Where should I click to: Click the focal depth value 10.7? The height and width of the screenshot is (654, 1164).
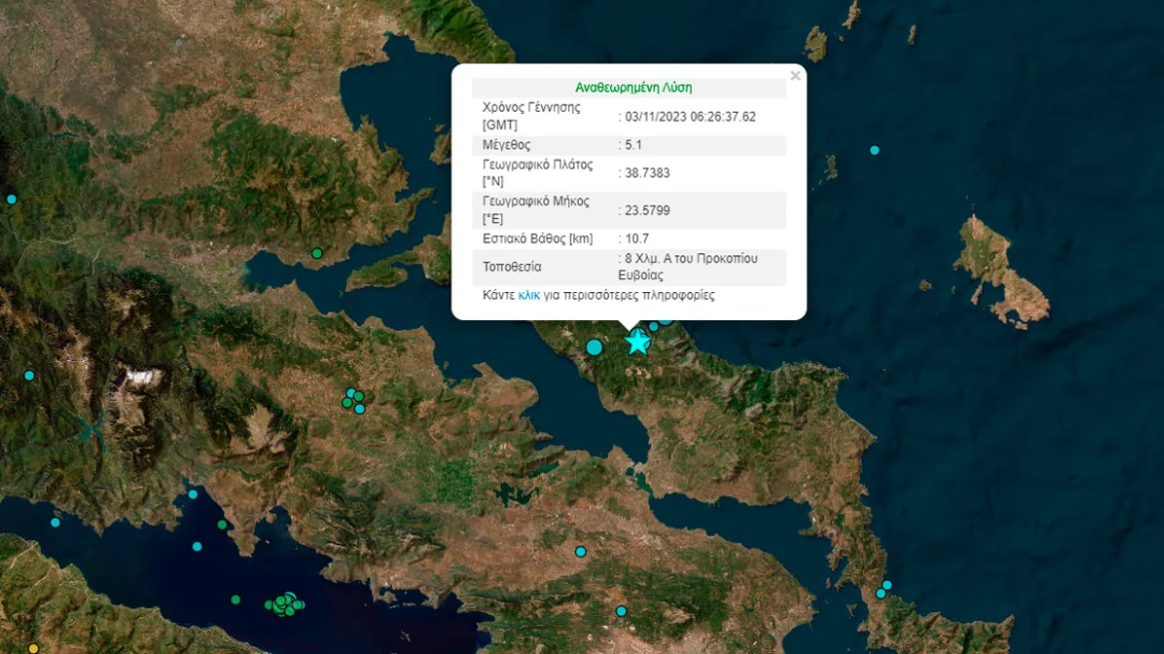tap(637, 238)
